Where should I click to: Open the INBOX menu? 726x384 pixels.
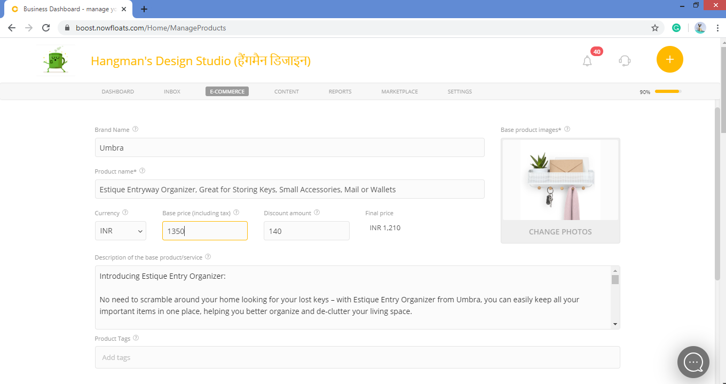pyautogui.click(x=172, y=92)
